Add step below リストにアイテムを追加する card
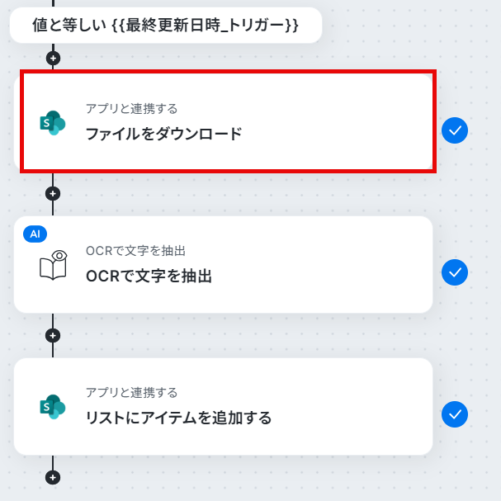The image size is (501, 501). (x=53, y=478)
